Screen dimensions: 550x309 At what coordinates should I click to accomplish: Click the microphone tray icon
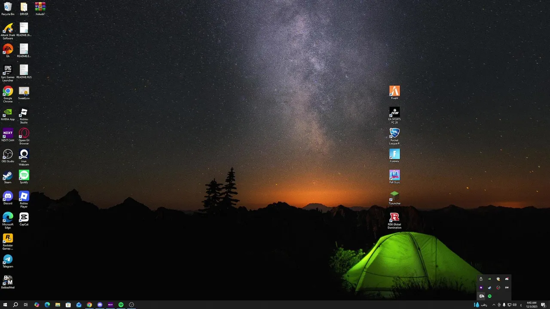(x=504, y=305)
